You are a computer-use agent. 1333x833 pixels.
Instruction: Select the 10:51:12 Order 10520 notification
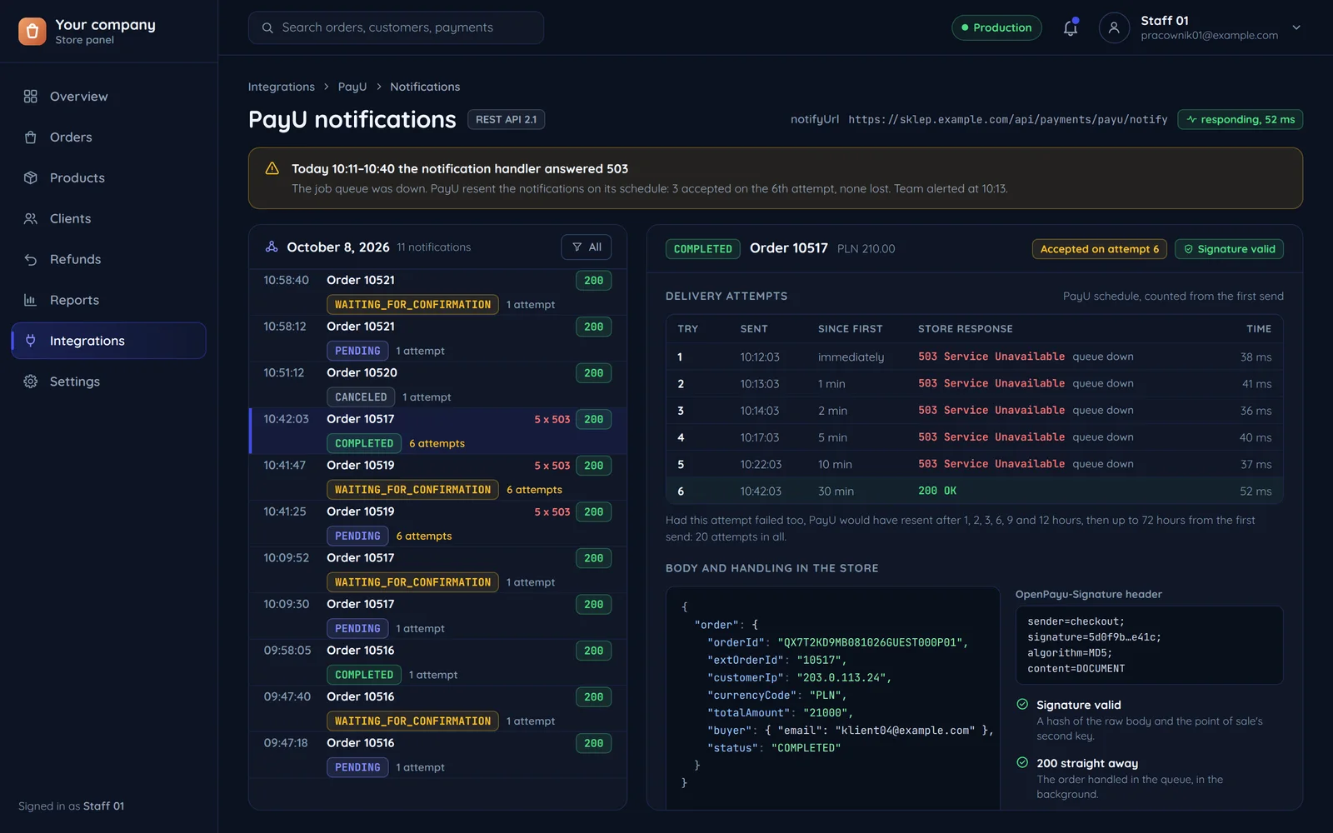[437, 385]
